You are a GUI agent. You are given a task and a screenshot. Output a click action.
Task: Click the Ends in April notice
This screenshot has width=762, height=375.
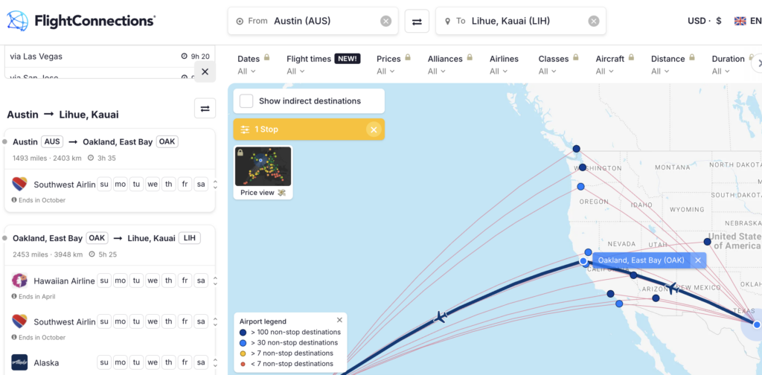33,296
